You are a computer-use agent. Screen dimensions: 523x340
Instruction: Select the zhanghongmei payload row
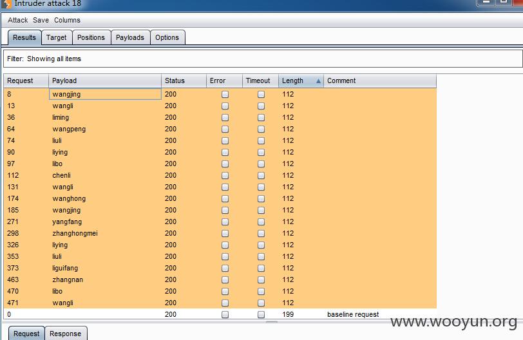(x=220, y=233)
